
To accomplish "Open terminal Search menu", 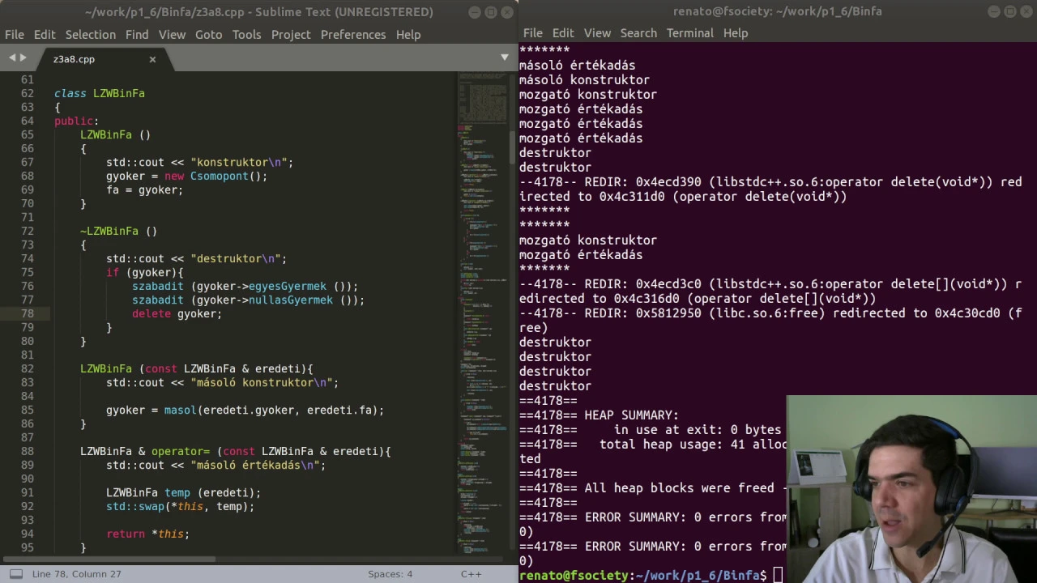I will coord(638,33).
